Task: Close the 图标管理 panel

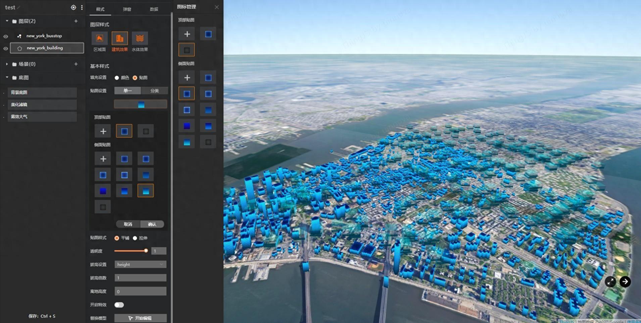Action: click(217, 7)
